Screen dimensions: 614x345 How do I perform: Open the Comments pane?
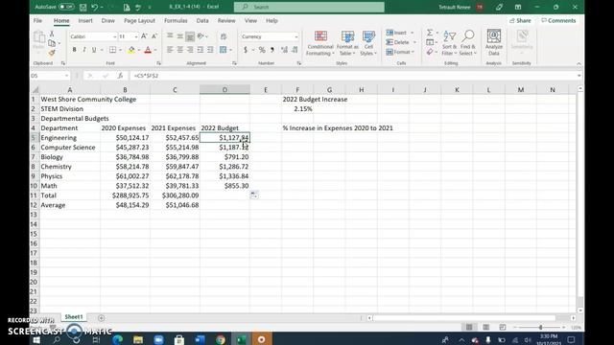pyautogui.click(x=558, y=20)
